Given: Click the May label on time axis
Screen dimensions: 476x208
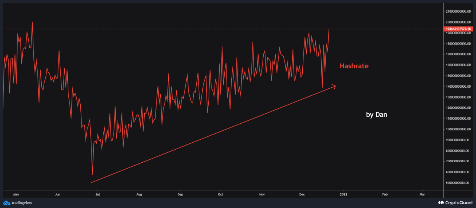Looking at the screenshot, I should tap(16, 194).
